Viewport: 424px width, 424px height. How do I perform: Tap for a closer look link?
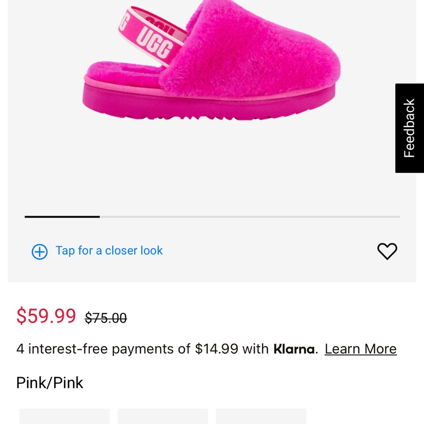[109, 251]
